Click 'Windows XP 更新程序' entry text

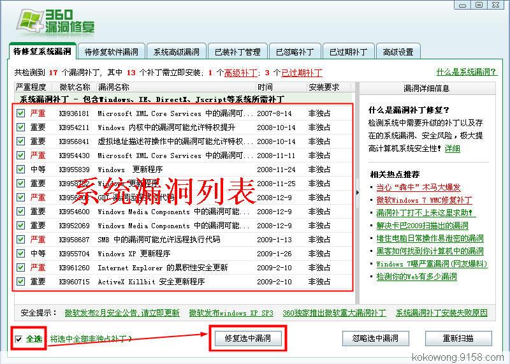click(134, 254)
